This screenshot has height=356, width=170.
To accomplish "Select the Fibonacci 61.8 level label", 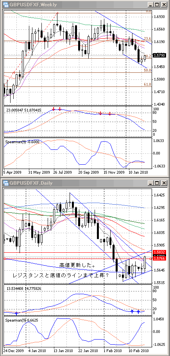I will [x=148, y=85].
